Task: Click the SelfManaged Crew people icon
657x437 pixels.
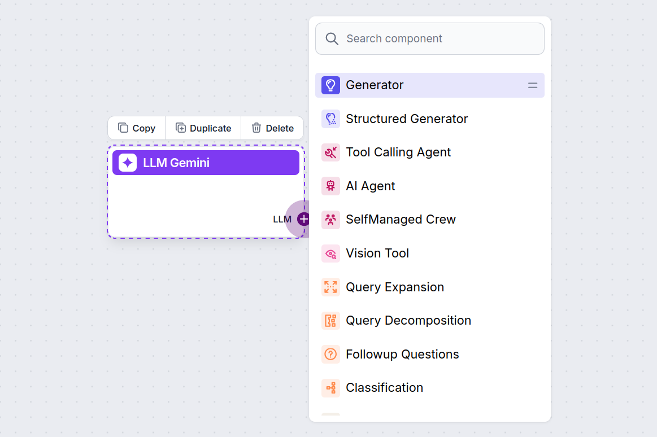Action: (330, 220)
